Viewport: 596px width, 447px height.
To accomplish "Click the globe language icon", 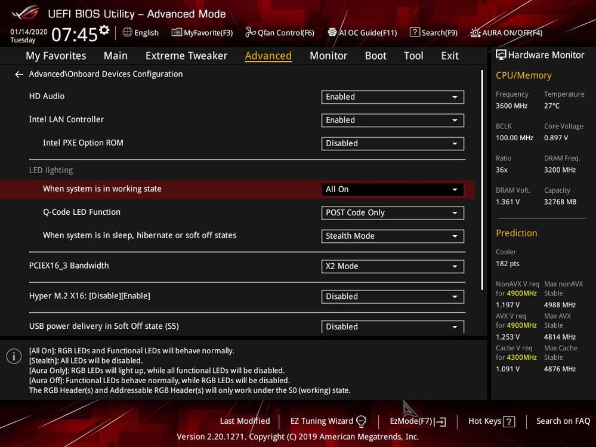I will [x=127, y=32].
